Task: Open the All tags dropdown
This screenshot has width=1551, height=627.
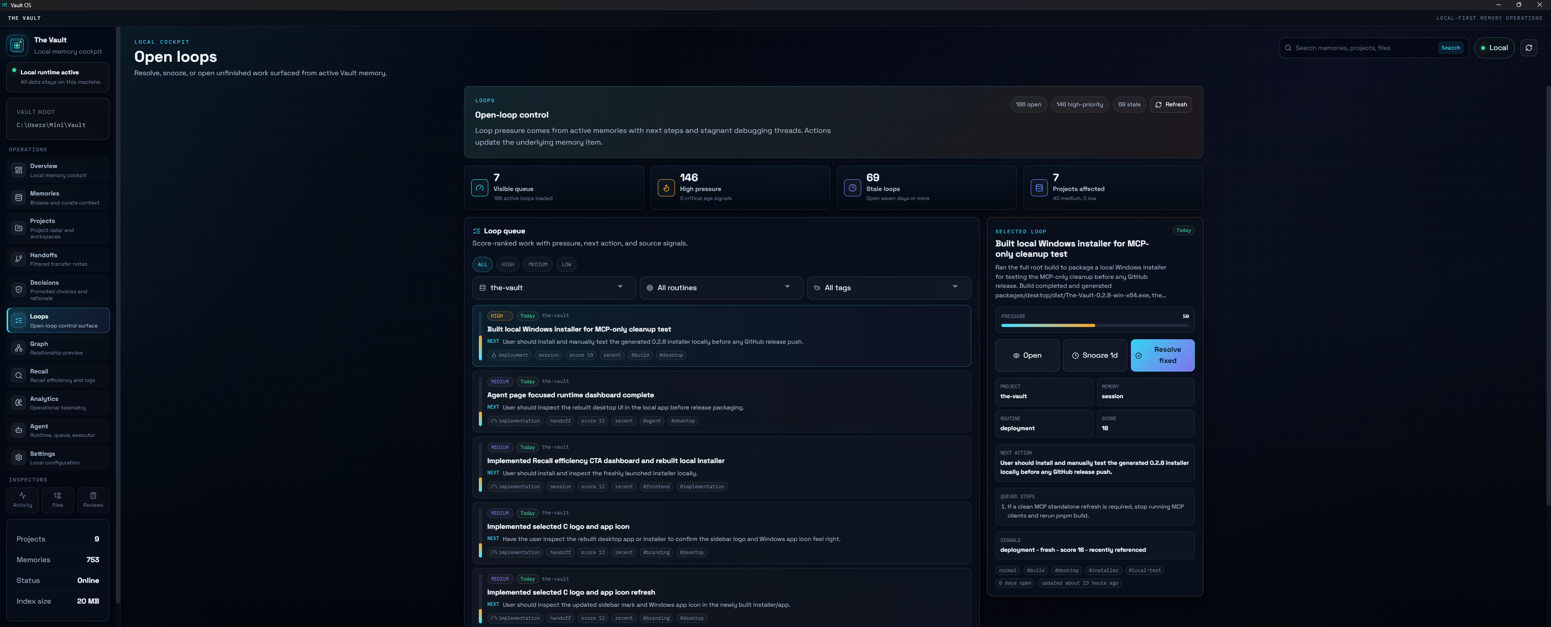Action: [889, 288]
